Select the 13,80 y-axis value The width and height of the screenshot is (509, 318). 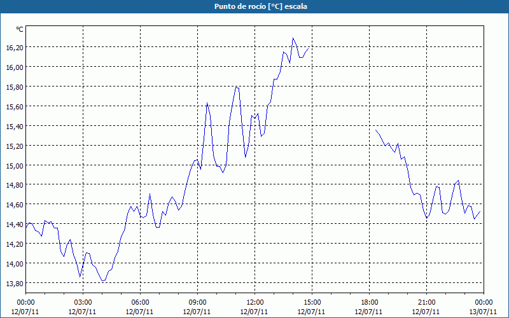(x=15, y=283)
